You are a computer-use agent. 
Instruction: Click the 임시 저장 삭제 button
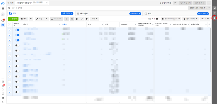coord(186,3)
